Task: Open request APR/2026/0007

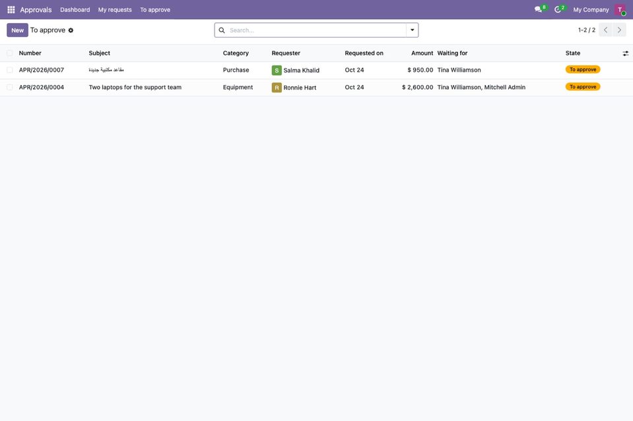Action: coord(41,70)
